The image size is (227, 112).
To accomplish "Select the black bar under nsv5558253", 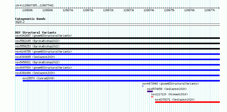I will [117, 49].
